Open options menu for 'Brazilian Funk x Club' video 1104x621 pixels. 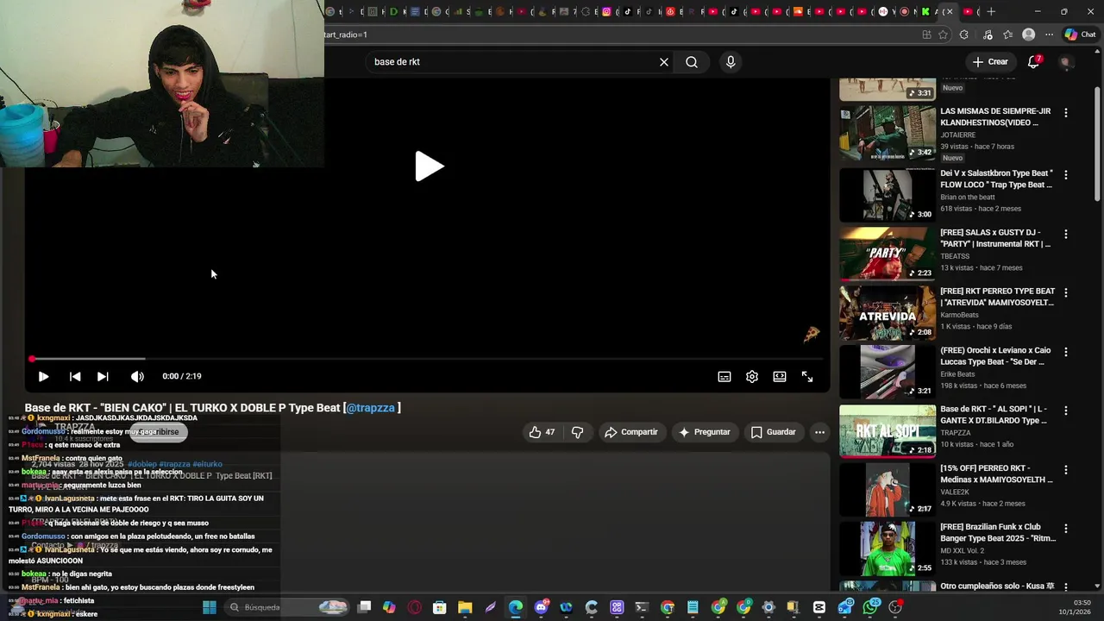1066,528
